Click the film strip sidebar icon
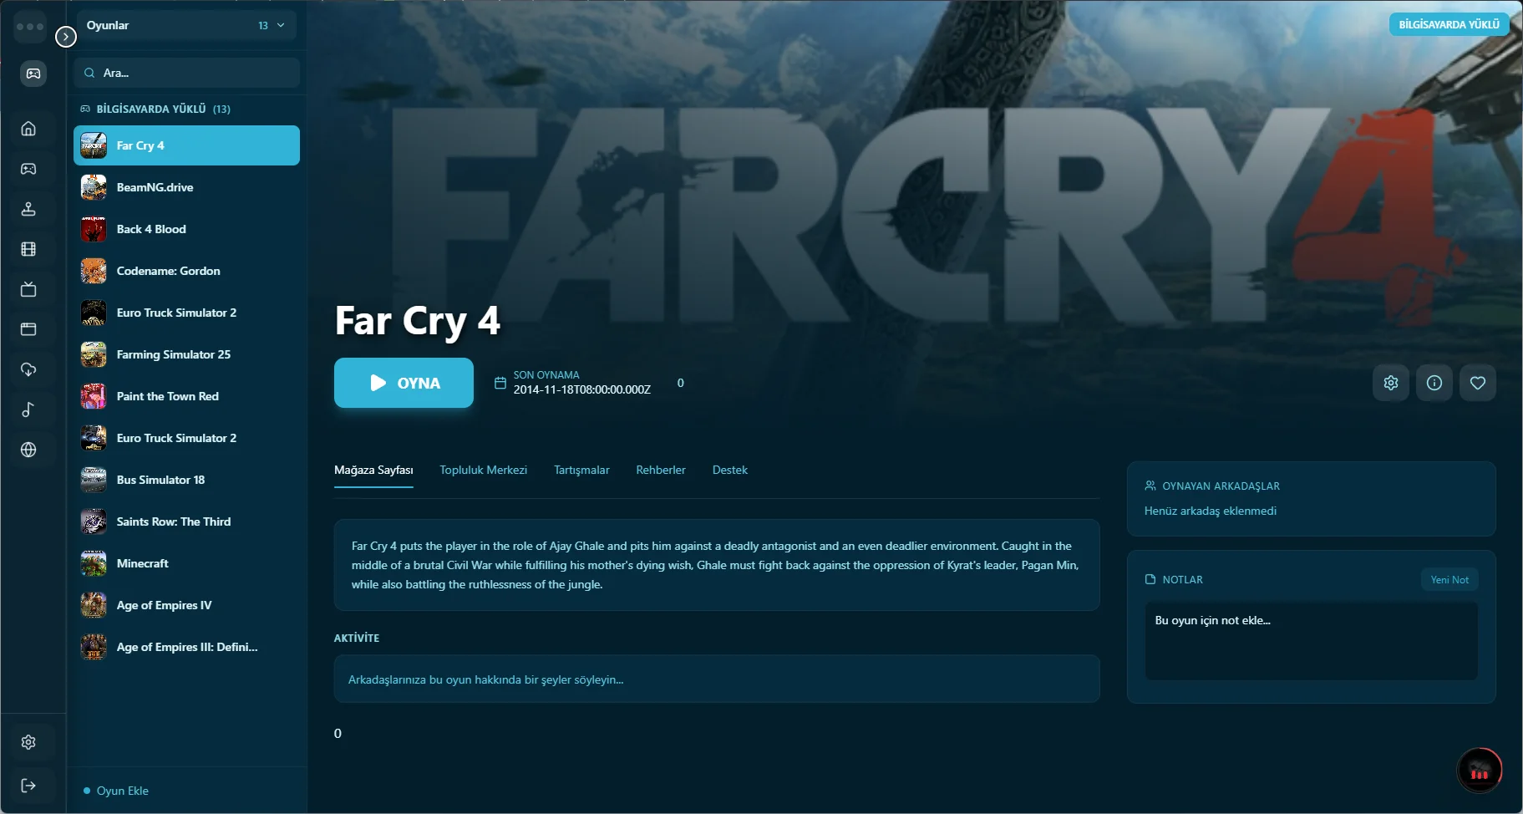The width and height of the screenshot is (1523, 814). click(x=28, y=249)
